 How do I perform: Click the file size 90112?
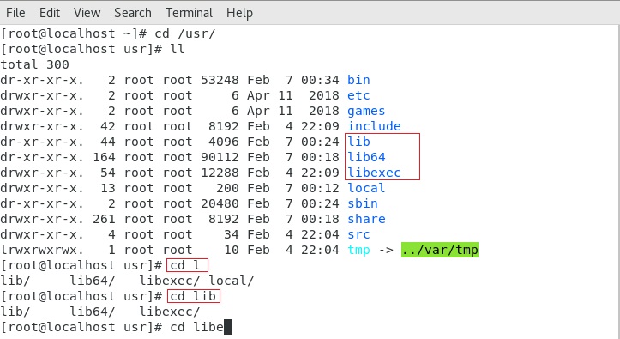click(220, 157)
